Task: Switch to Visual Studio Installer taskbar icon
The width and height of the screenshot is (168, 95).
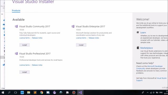Action: click(80, 93)
